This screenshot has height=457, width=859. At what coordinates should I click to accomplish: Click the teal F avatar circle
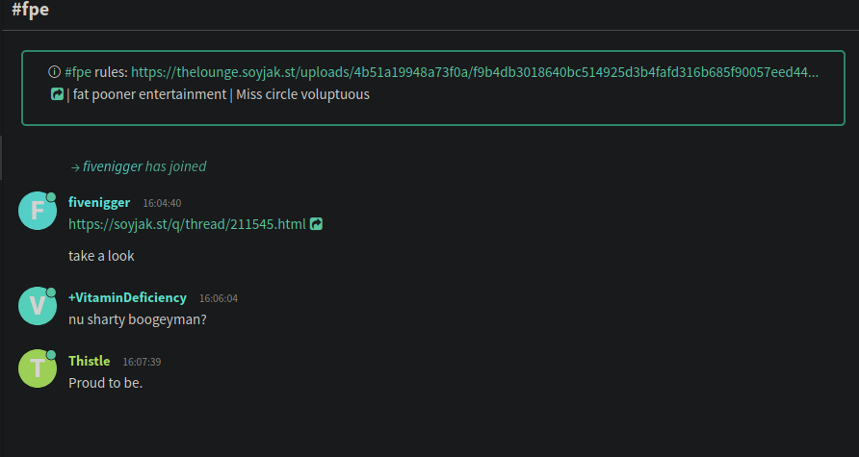pos(38,211)
